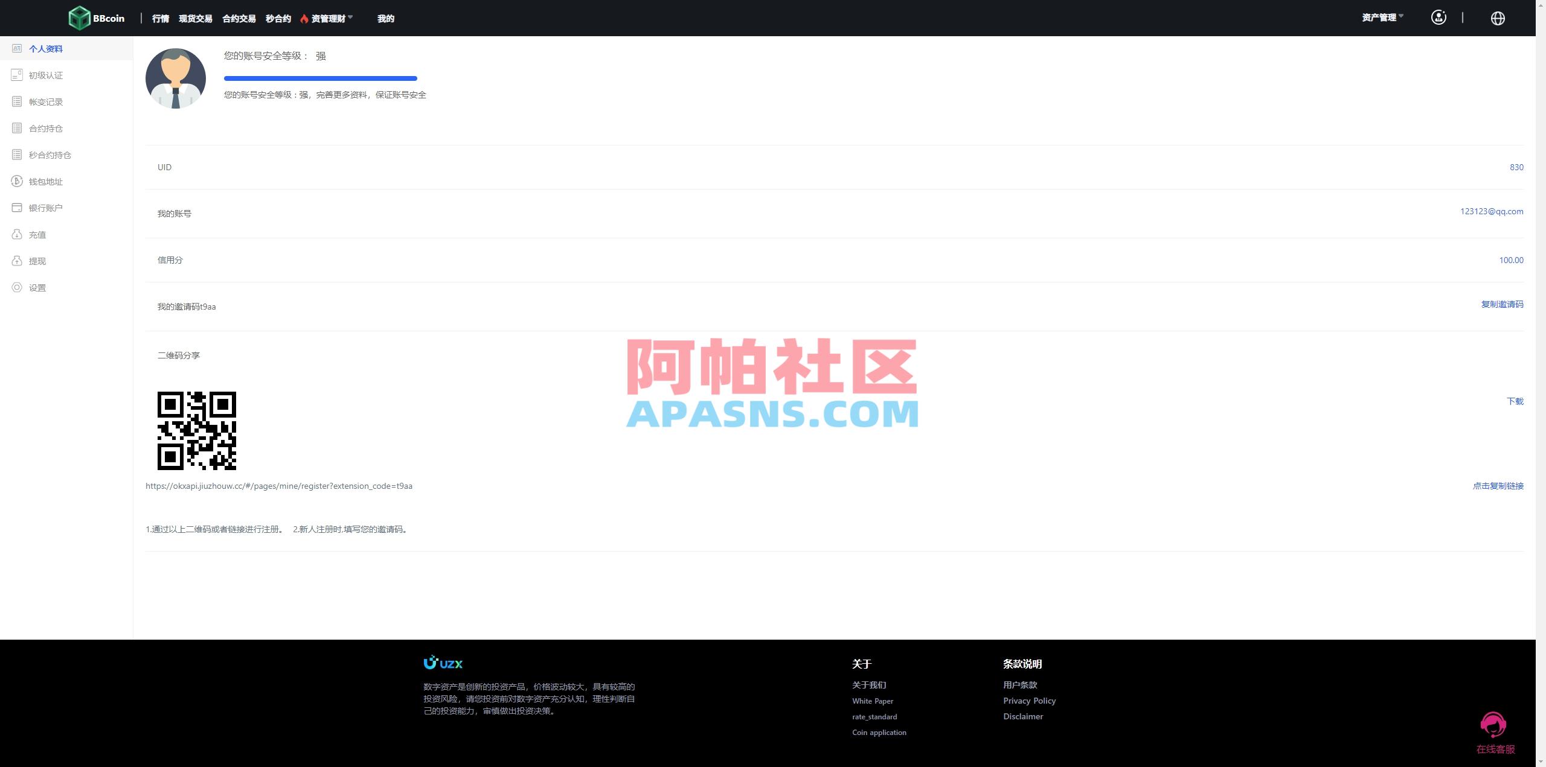The image size is (1546, 767).
Task: Click 下载 to download the QR code
Action: 1515,401
